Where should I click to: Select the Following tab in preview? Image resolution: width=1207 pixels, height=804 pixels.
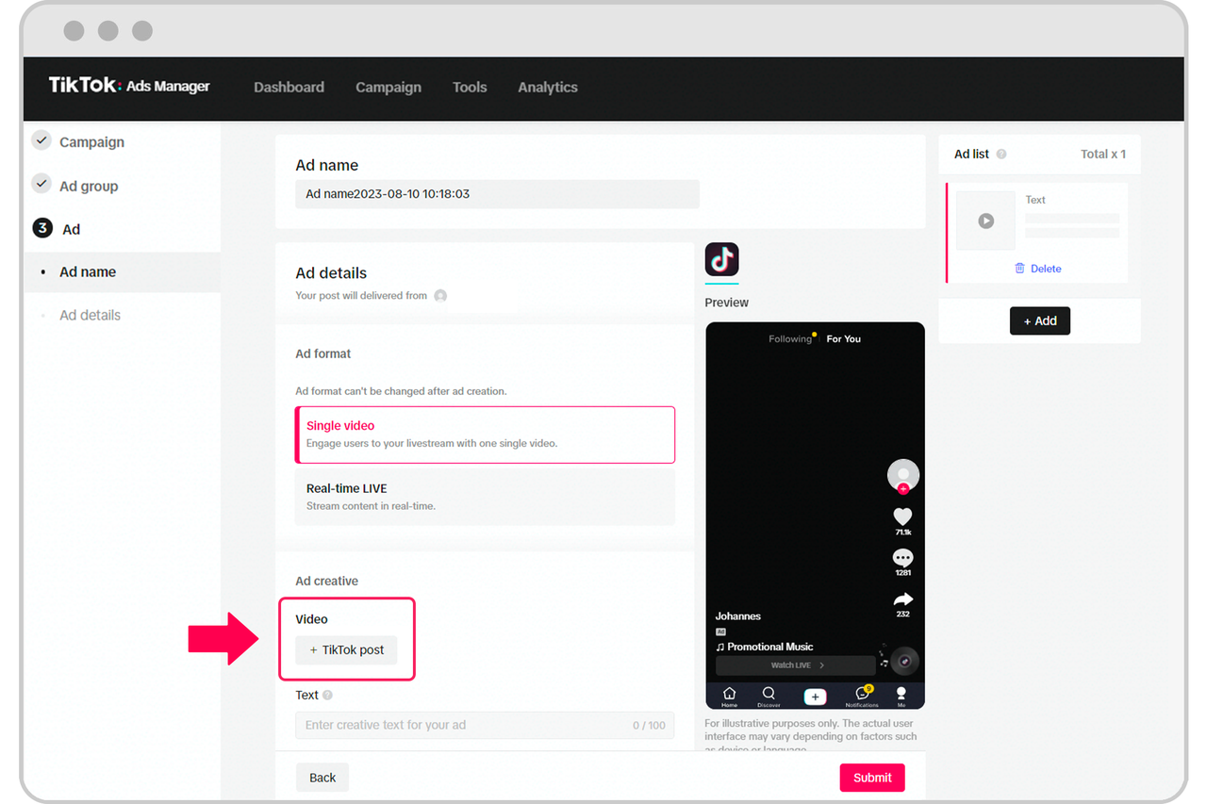point(789,338)
